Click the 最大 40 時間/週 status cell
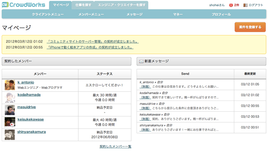Image resolution: width=269 pixels, height=152 pixels. [105, 122]
